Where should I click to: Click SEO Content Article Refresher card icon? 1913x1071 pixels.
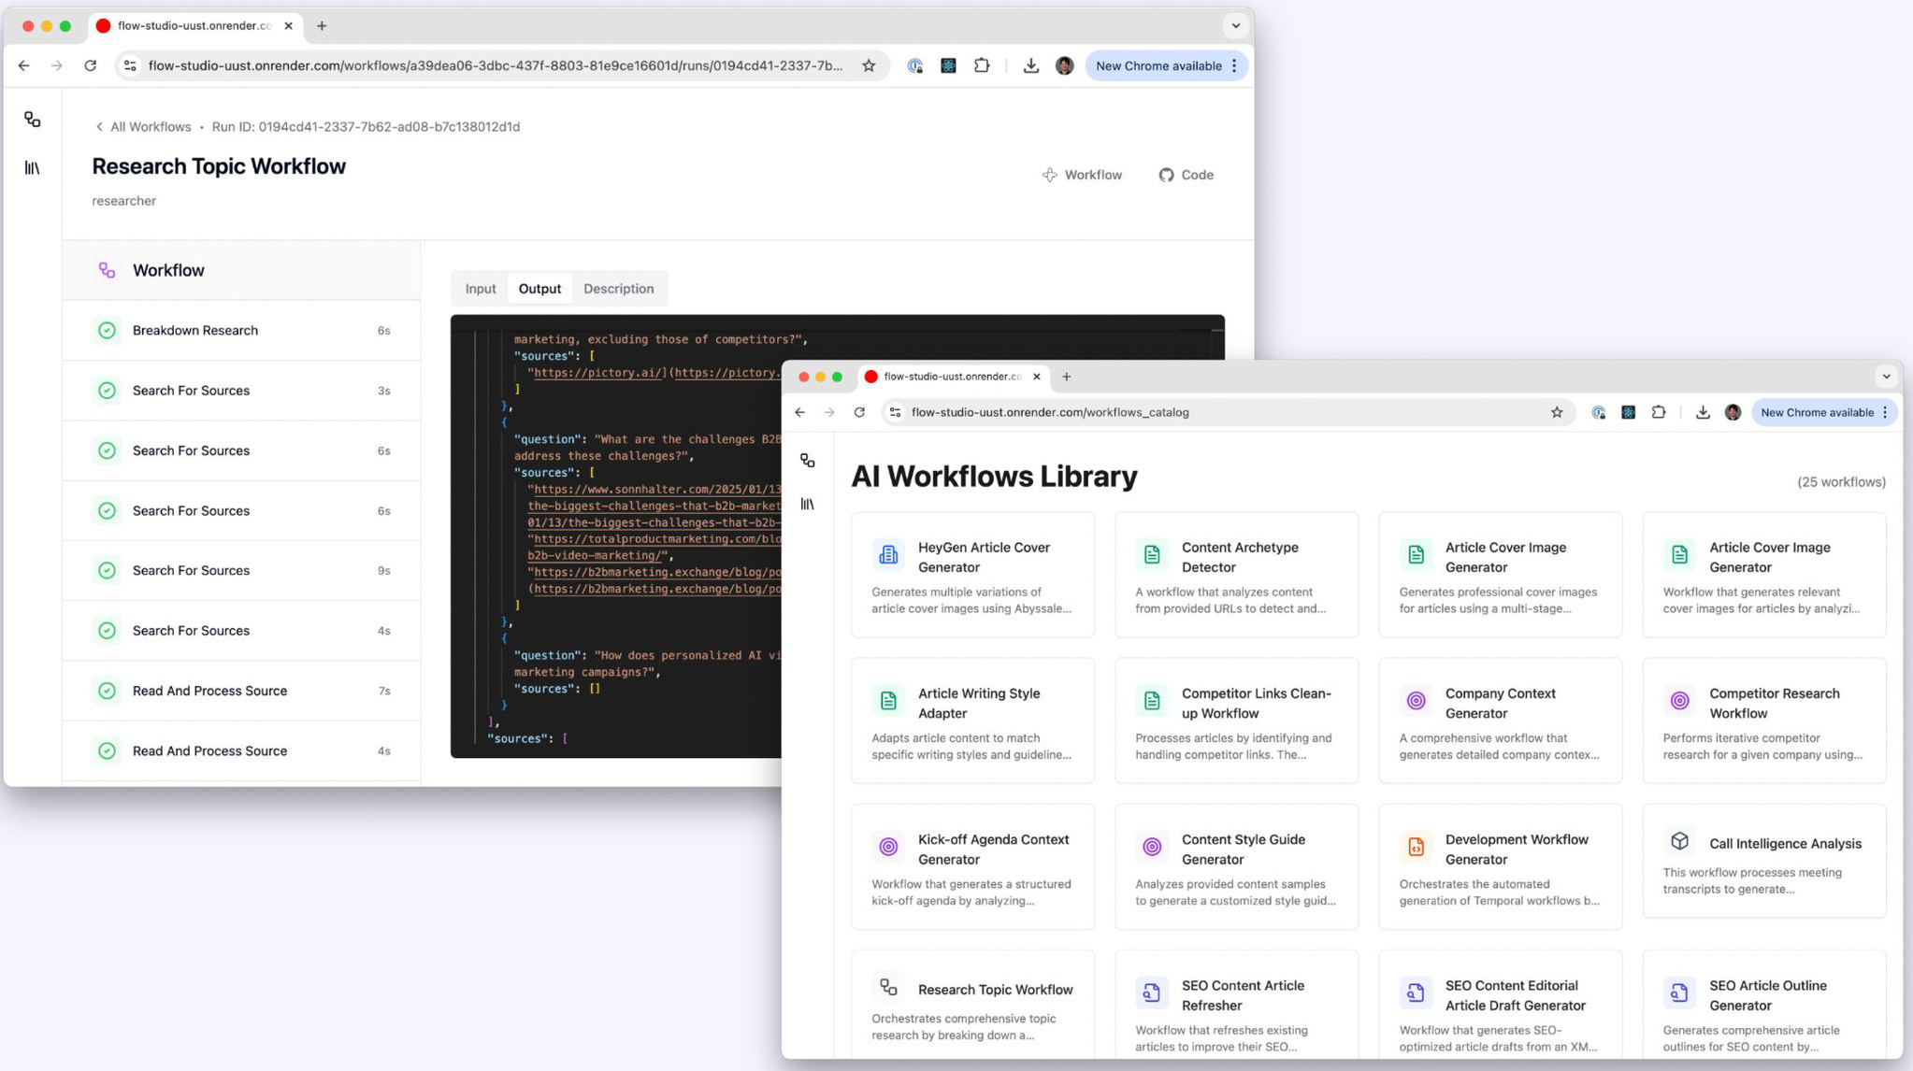click(1152, 992)
